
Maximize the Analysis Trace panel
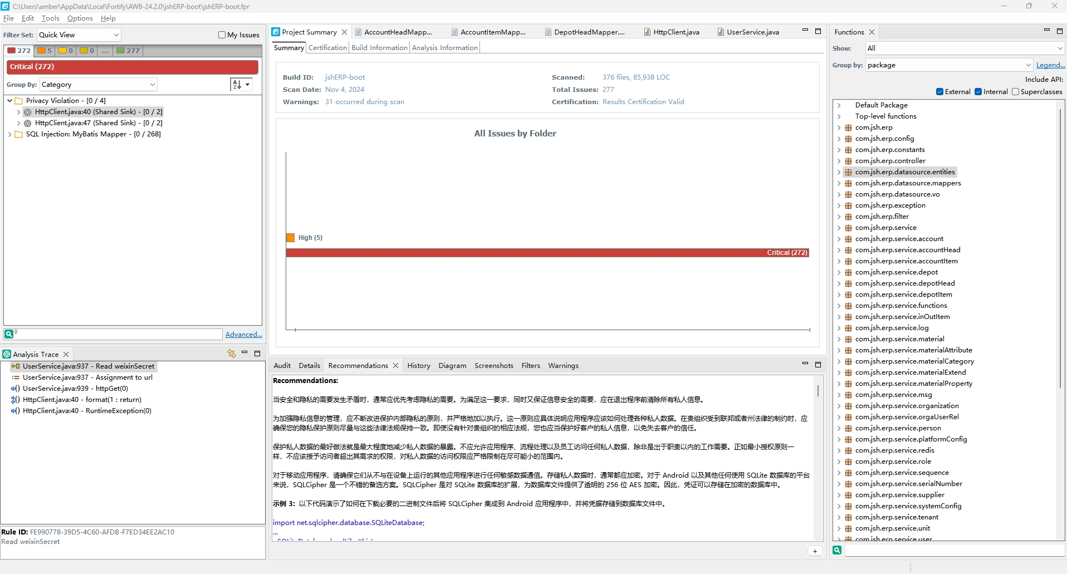257,354
